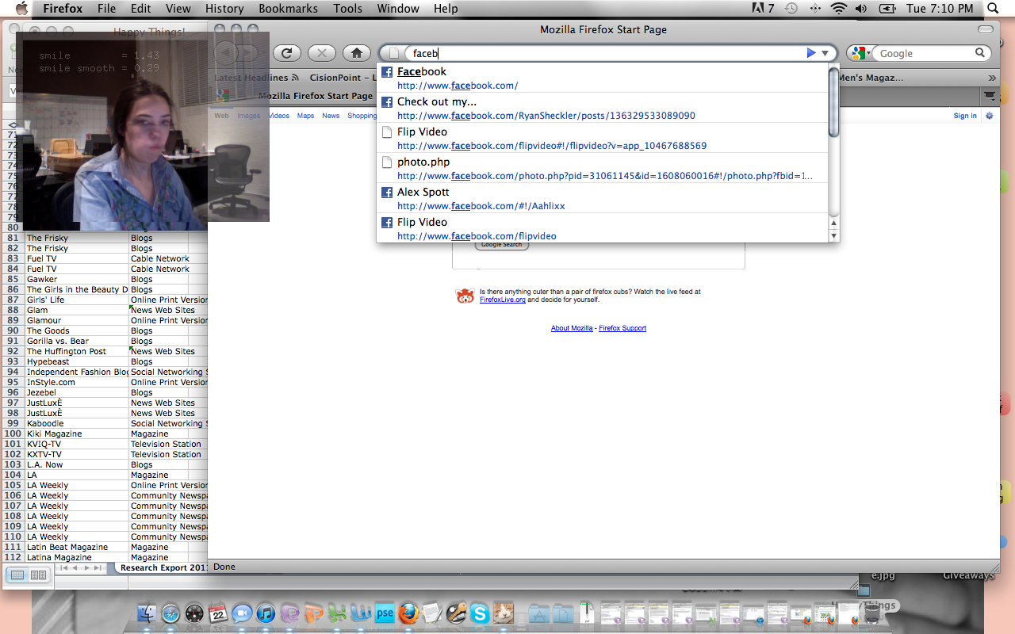Image resolution: width=1015 pixels, height=634 pixels.
Task: Switch Excel to Page Layout view
Action: (38, 575)
